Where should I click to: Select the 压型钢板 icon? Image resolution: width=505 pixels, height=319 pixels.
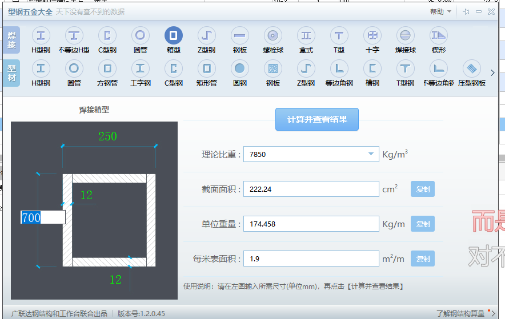pos(472,68)
